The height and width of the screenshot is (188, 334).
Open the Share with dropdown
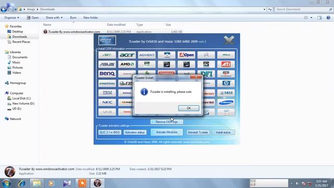[54, 18]
